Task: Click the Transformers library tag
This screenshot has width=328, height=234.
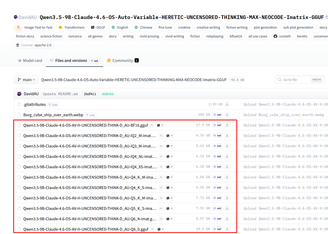Action: (72, 27)
